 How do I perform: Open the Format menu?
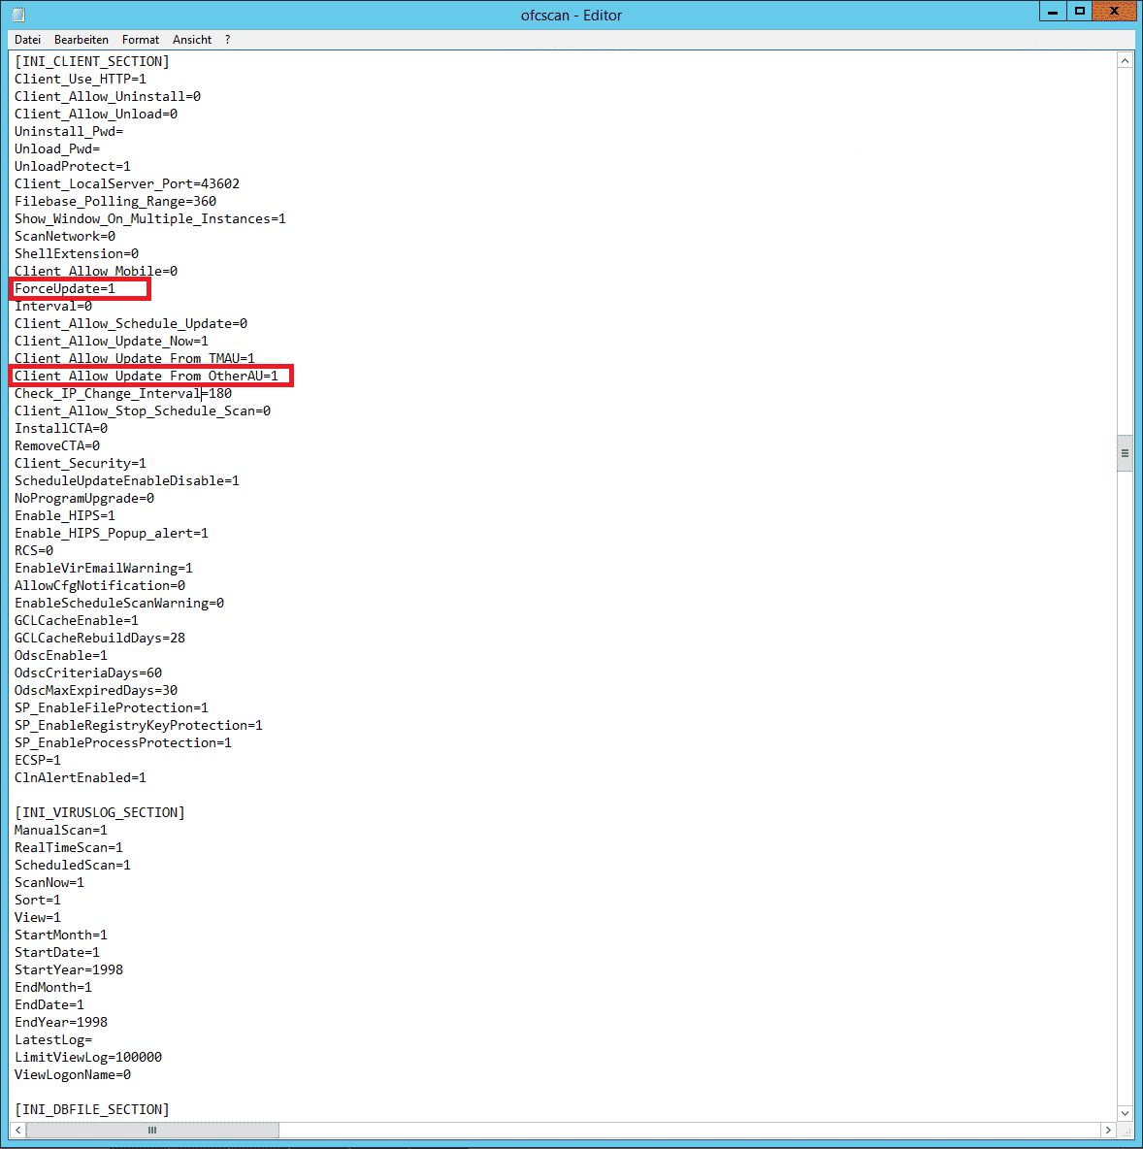click(140, 40)
